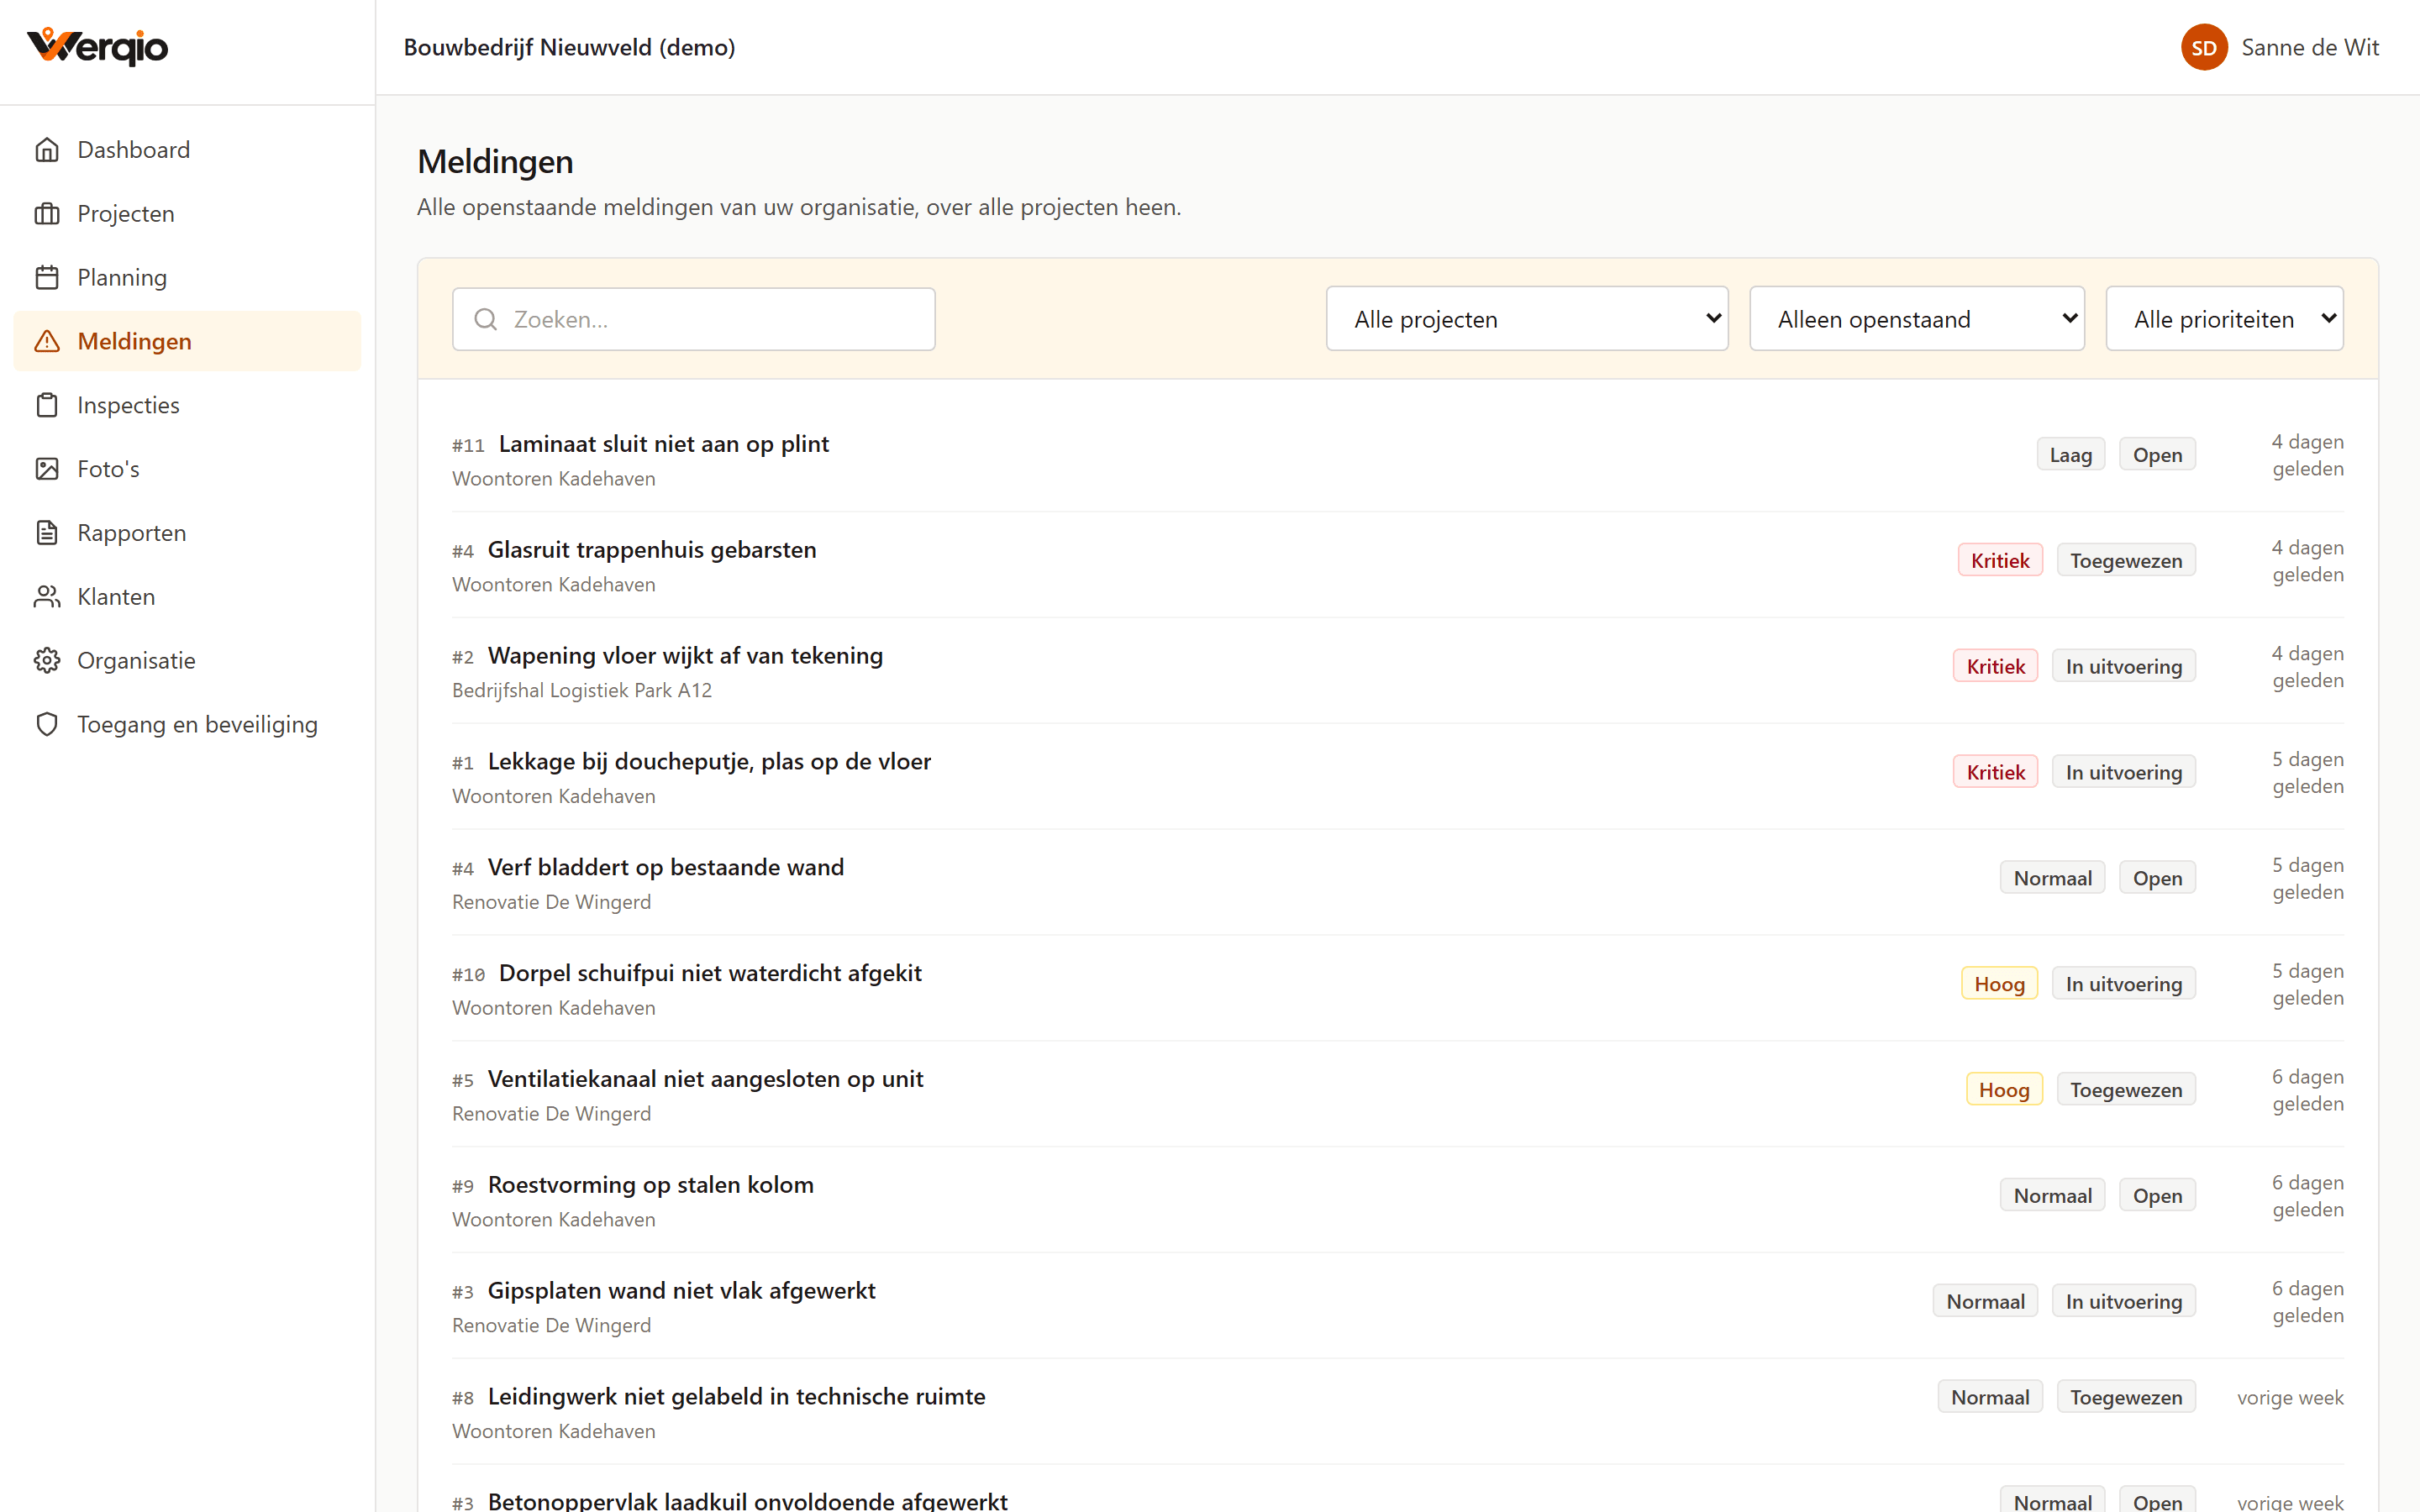Open melding Roestvorming op stalen kolom

(x=651, y=1185)
